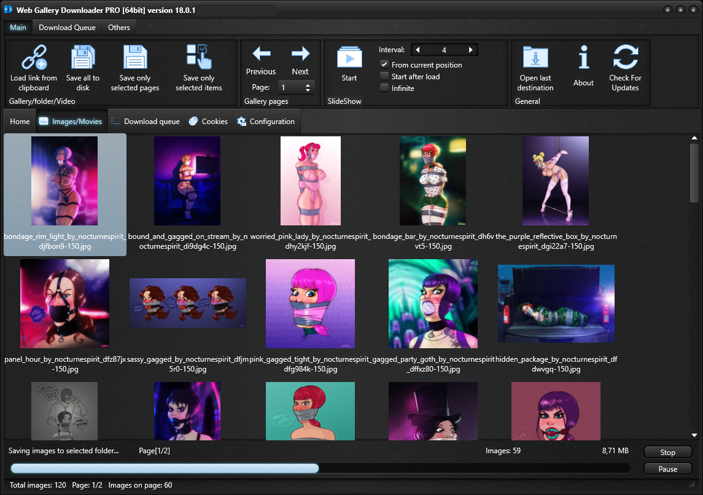
Task: Open the Others ribbon tab
Action: coord(119,28)
